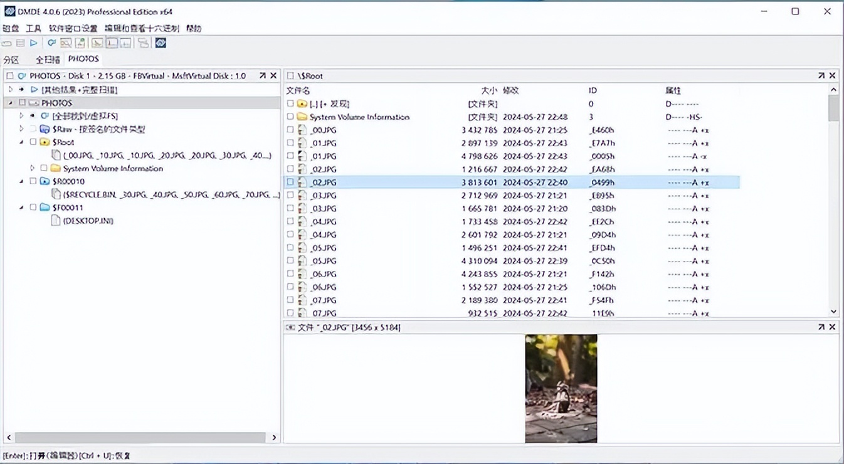Expand System Volume Information in the tree
Viewport: 844px width, 464px height.
[33, 168]
